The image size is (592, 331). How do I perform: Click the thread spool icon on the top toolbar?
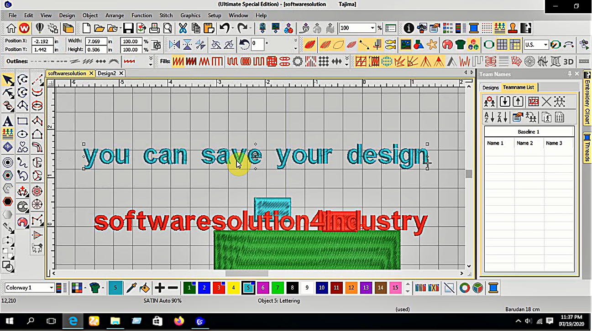[474, 28]
